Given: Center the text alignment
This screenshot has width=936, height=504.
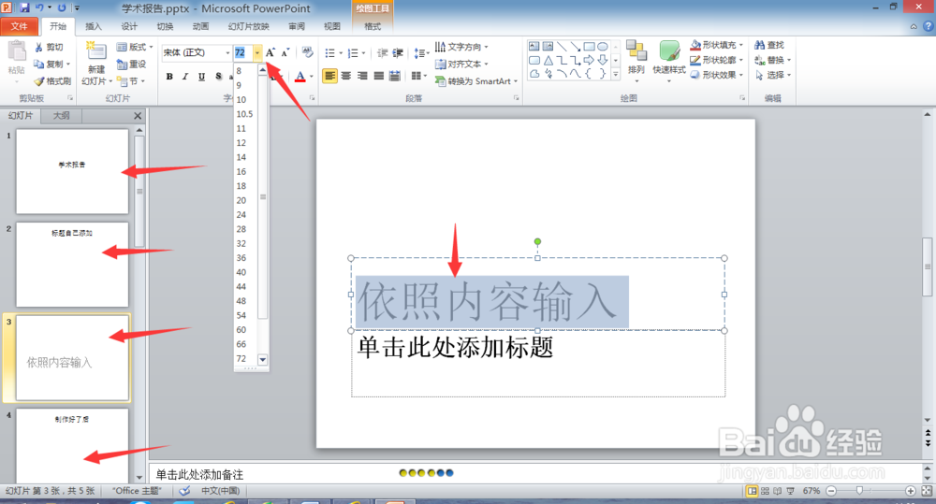Looking at the screenshot, I should [x=346, y=77].
